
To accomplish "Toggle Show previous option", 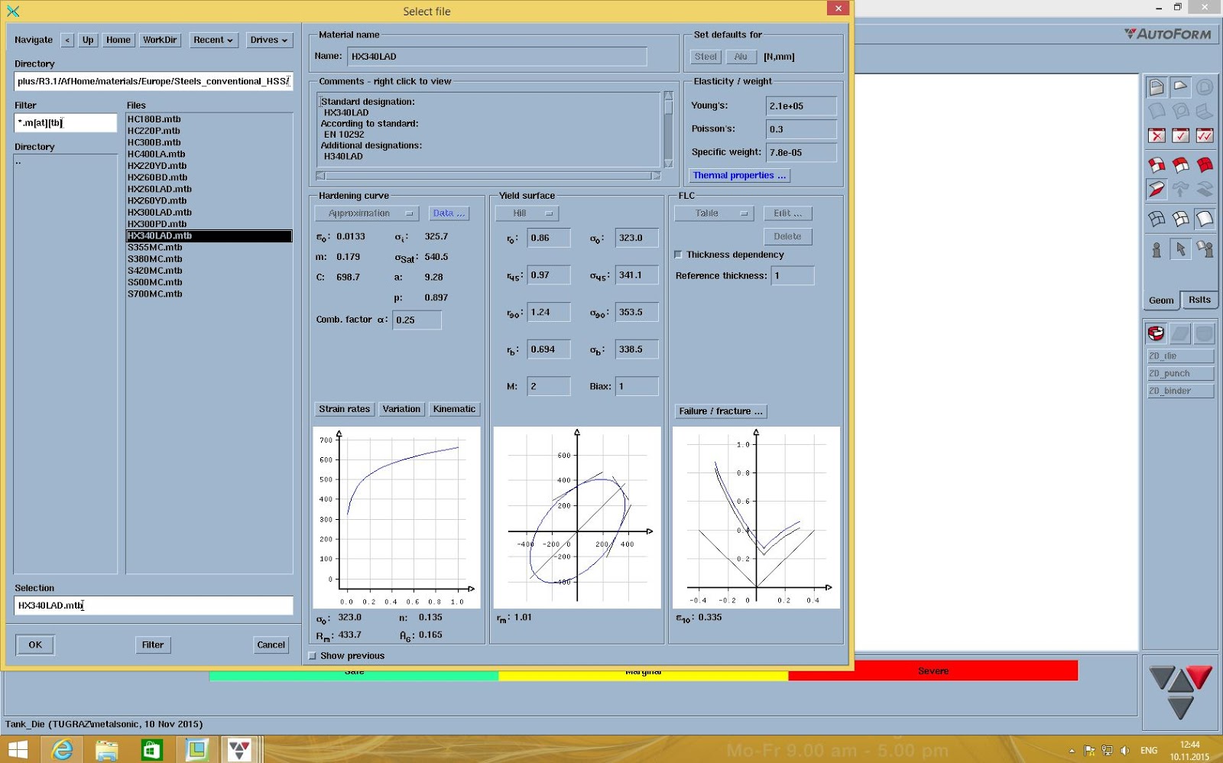I will [x=313, y=655].
